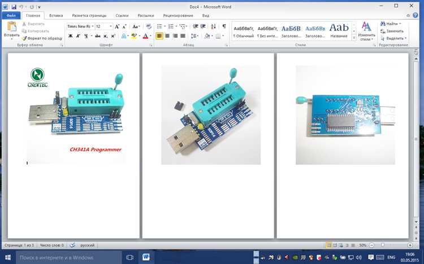Apply the yellow text highlight marker
This screenshot has height=264, width=424.
click(x=133, y=36)
